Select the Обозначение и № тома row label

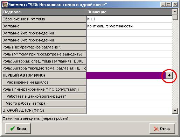44,19
